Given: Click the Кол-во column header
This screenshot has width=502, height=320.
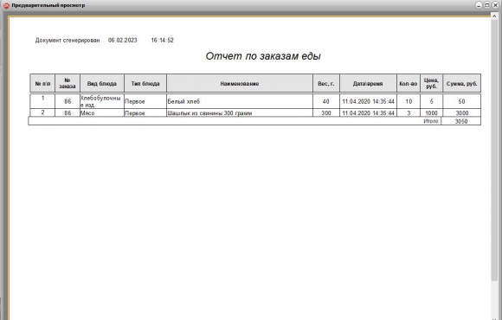Looking at the screenshot, I should (409, 84).
